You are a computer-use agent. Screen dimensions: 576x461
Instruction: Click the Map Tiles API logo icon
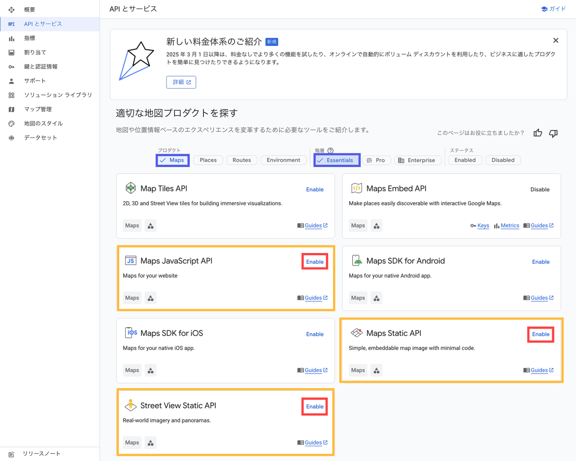coord(130,188)
